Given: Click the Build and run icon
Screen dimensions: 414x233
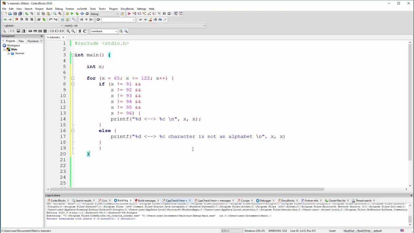Looking at the screenshot, I should click(x=77, y=14).
